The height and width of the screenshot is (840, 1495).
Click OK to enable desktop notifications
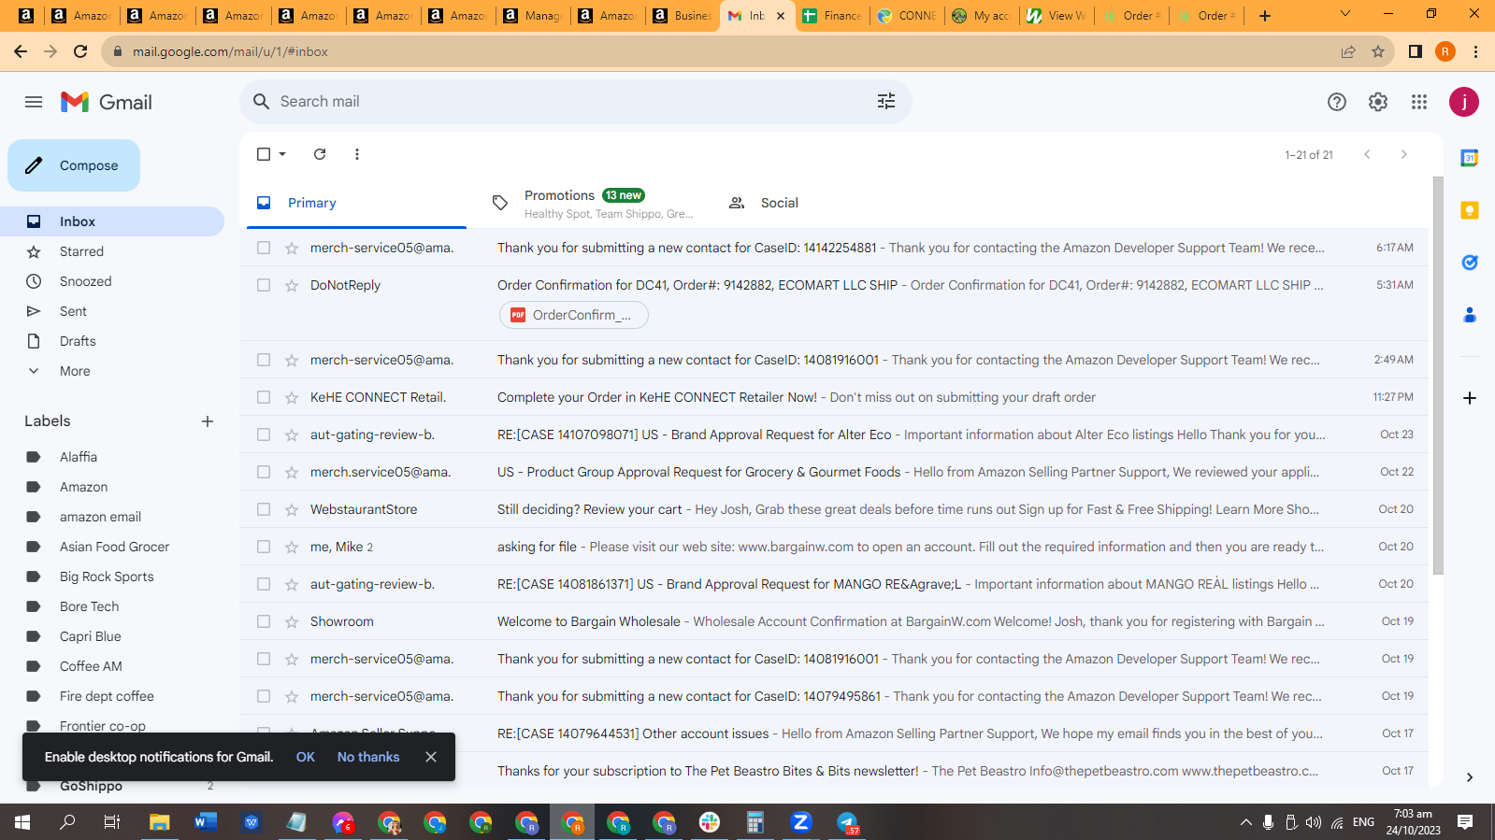click(x=306, y=757)
